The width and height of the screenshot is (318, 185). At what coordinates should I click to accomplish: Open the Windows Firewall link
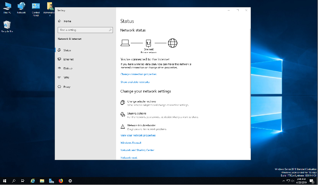pyautogui.click(x=131, y=143)
